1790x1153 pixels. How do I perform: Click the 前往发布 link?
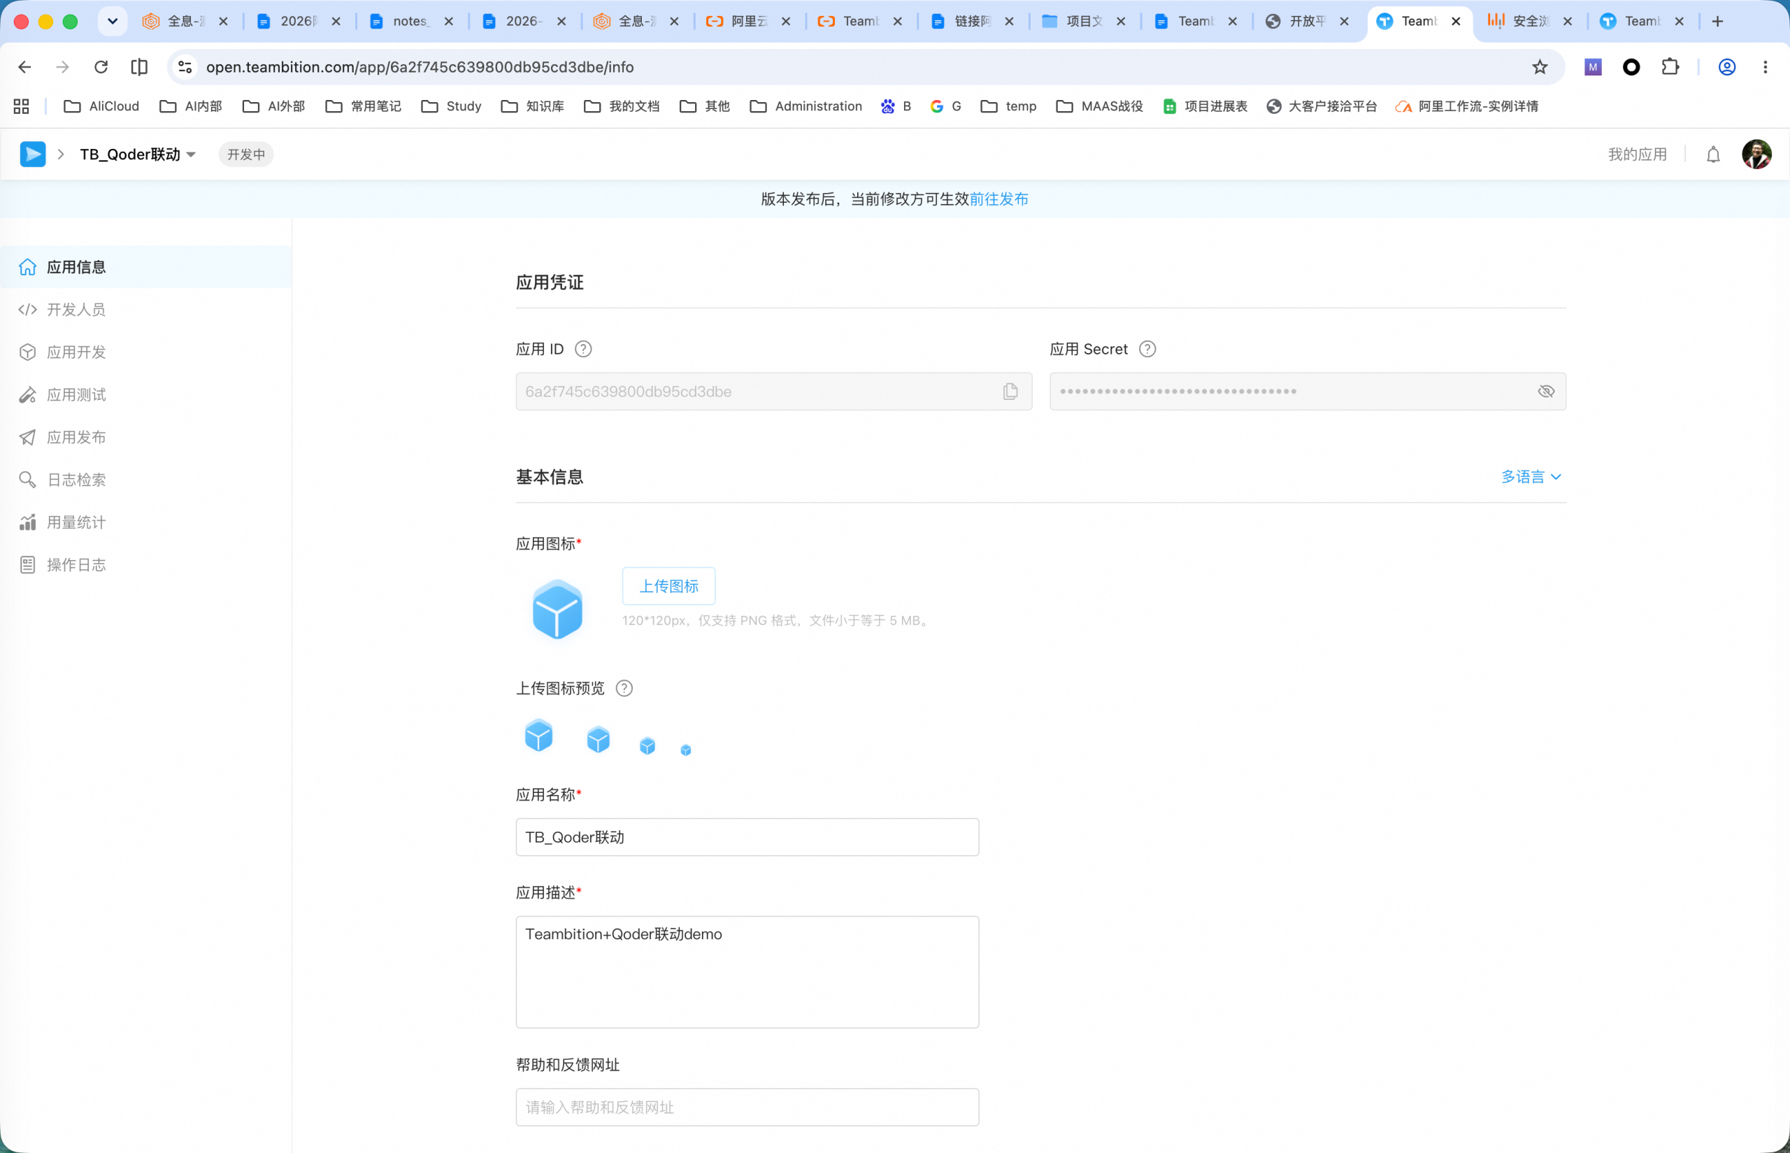(998, 199)
